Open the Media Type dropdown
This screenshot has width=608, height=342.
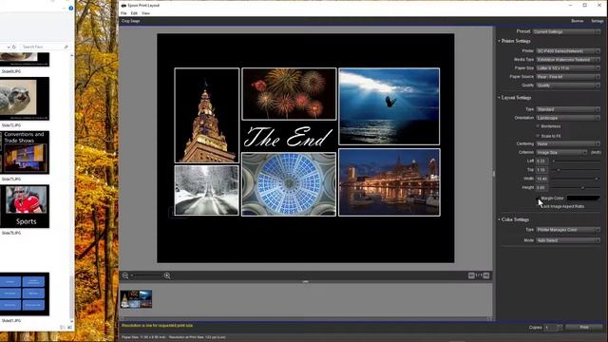tap(568, 60)
